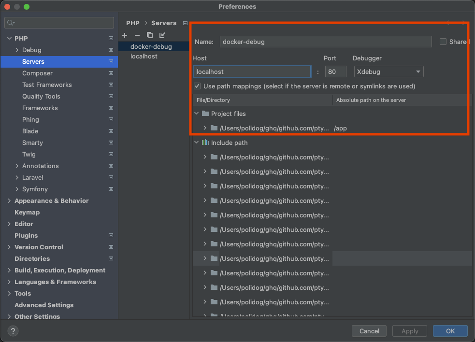Open the Quality Tools settings page

[41, 97]
